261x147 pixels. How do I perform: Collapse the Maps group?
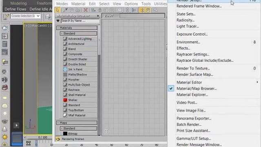click(77, 122)
